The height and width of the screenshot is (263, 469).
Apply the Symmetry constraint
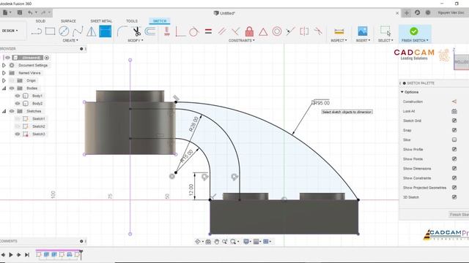pos(304,31)
